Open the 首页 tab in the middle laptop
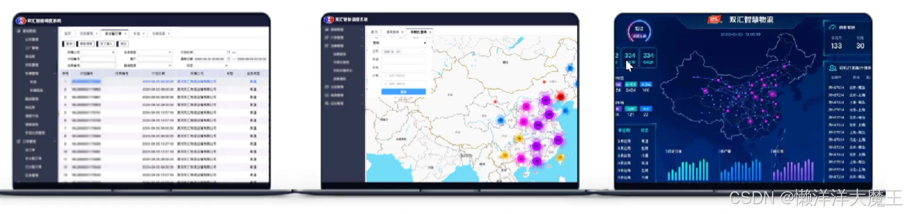 coord(375,31)
